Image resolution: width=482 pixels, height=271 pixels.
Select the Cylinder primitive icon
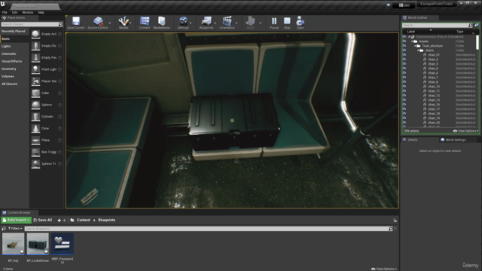(35, 117)
